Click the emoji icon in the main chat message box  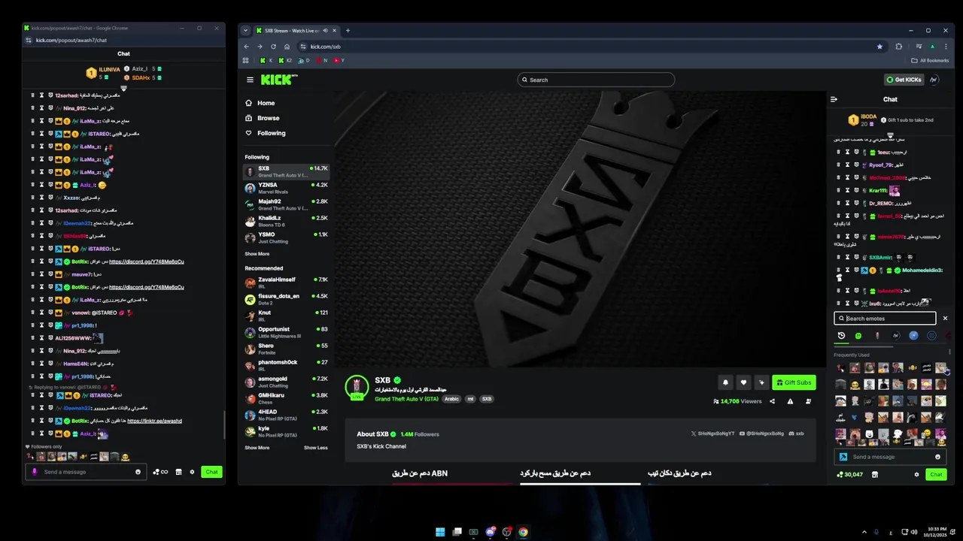tap(937, 457)
